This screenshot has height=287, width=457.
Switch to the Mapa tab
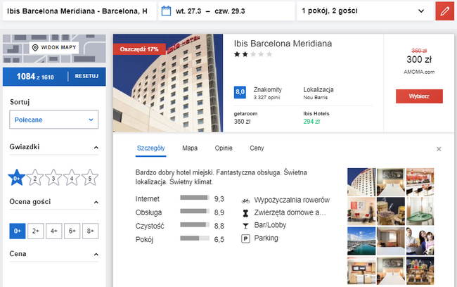[190, 148]
